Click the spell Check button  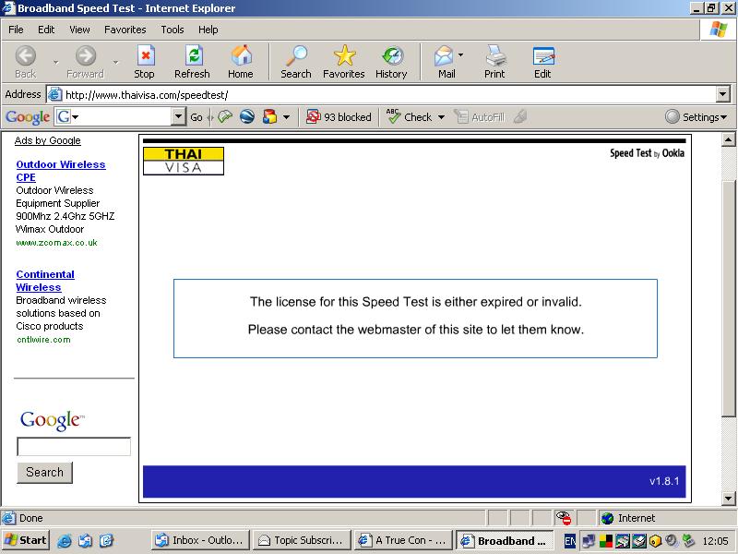click(x=410, y=117)
